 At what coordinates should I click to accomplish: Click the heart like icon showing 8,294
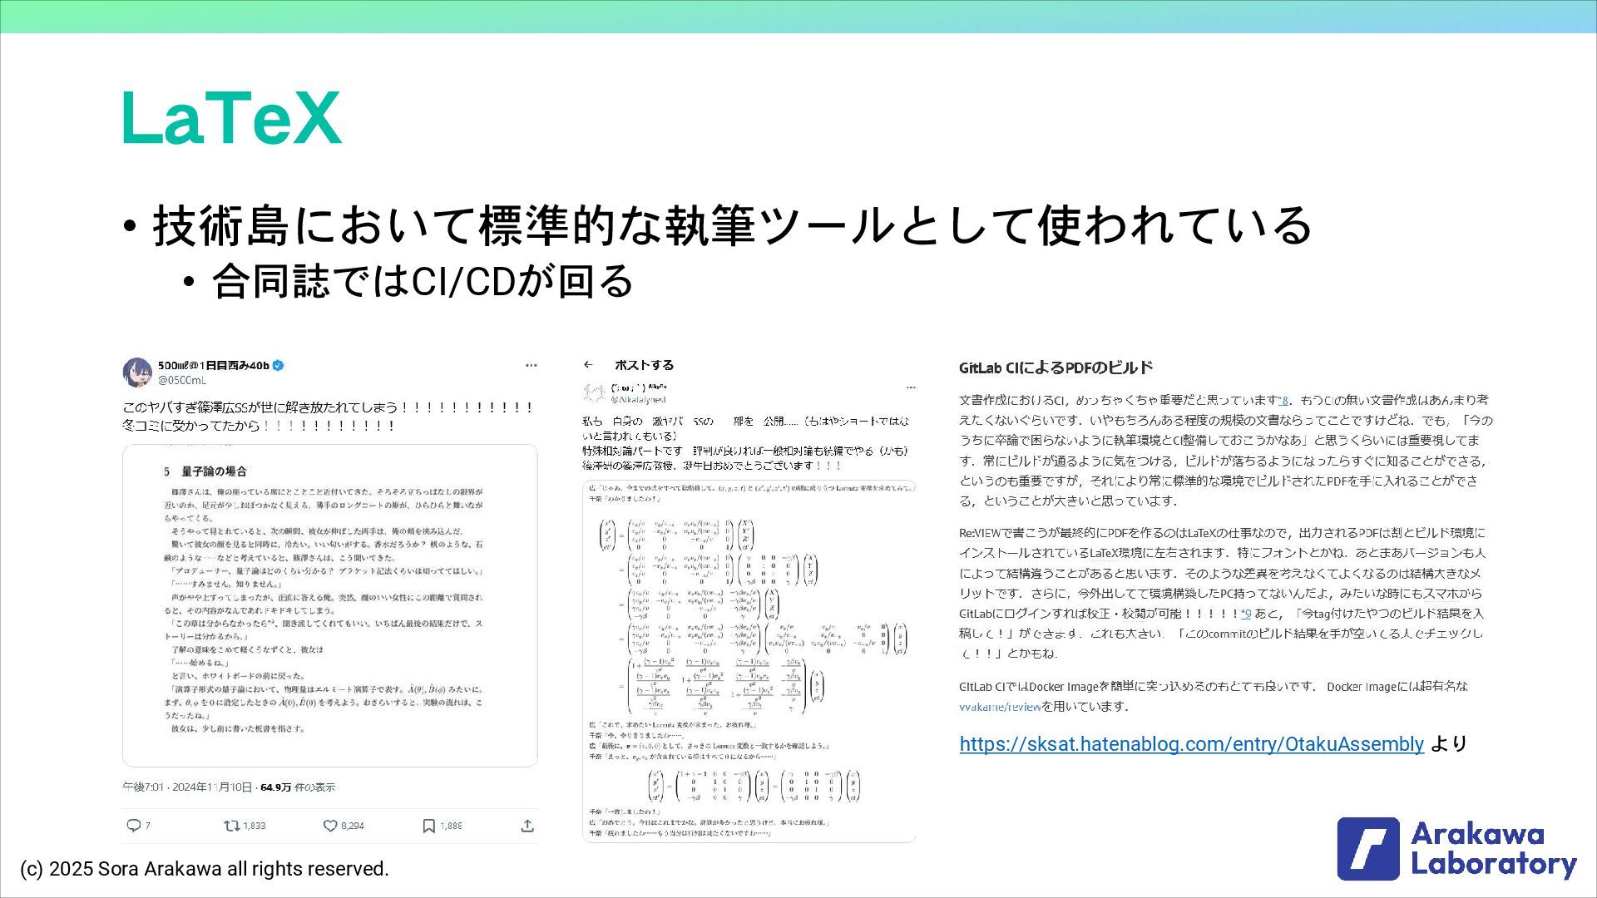[x=330, y=826]
